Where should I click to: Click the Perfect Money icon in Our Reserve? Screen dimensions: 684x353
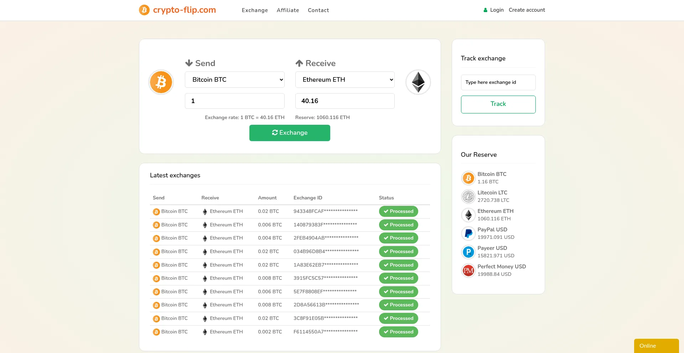(468, 270)
